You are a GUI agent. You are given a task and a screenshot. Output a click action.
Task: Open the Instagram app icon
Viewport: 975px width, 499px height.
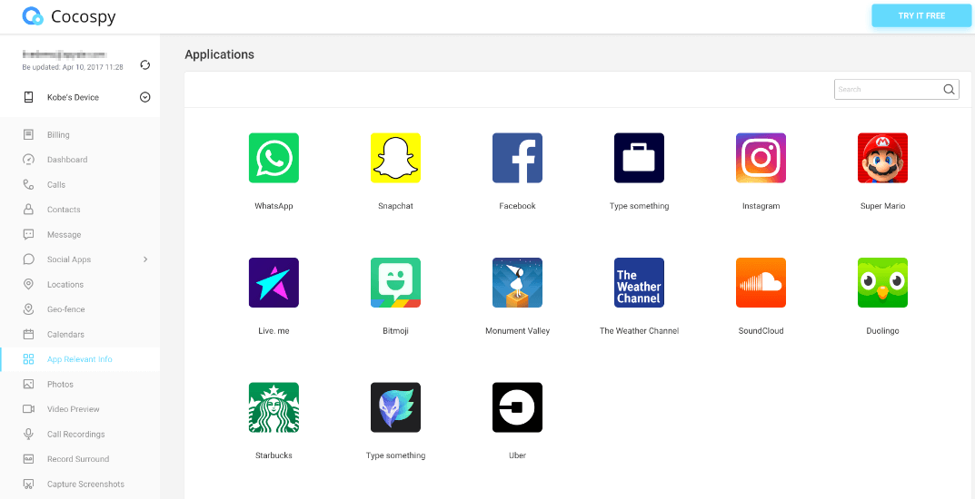pyautogui.click(x=761, y=158)
